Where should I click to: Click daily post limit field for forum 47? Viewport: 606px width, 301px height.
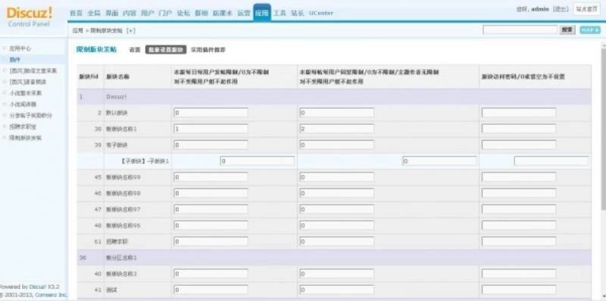click(x=211, y=209)
